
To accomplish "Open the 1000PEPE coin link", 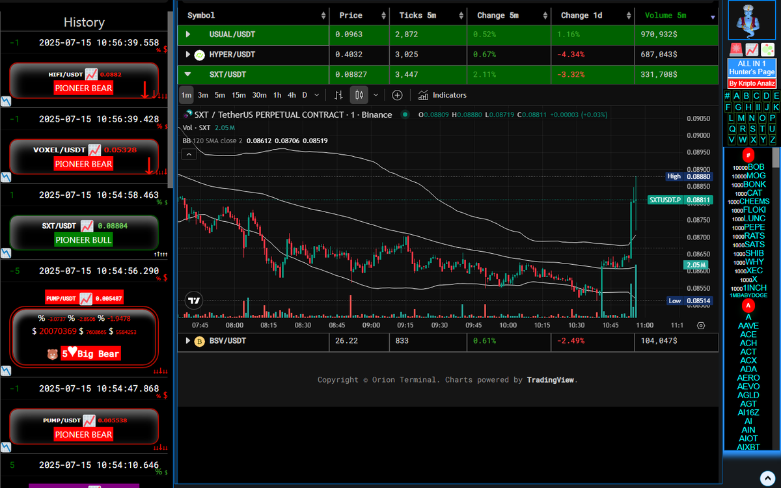I will [x=748, y=227].
